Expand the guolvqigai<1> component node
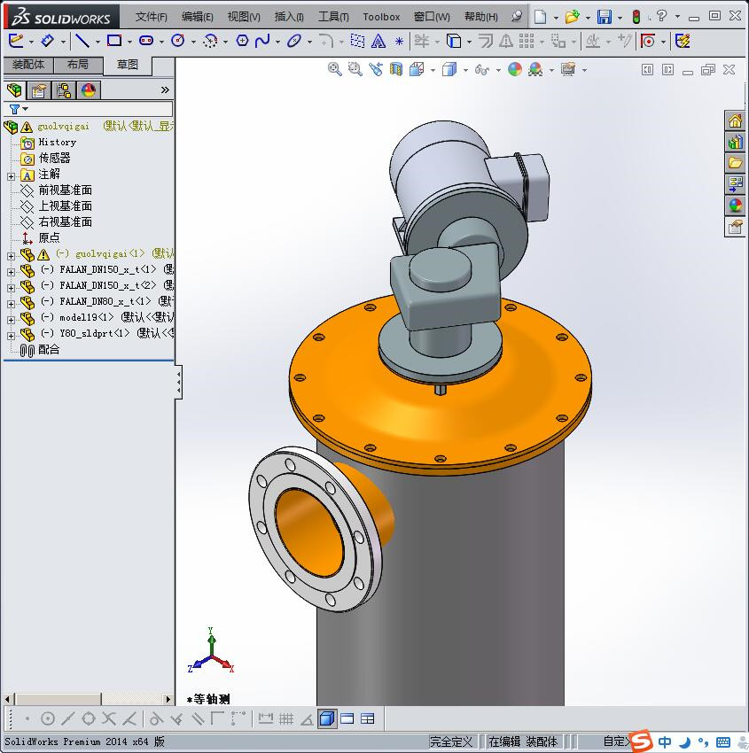The image size is (749, 753). pos(11,256)
